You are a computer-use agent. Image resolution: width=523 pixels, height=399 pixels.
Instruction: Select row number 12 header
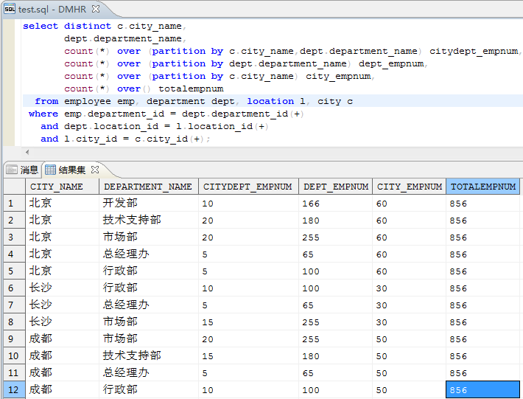click(x=13, y=390)
